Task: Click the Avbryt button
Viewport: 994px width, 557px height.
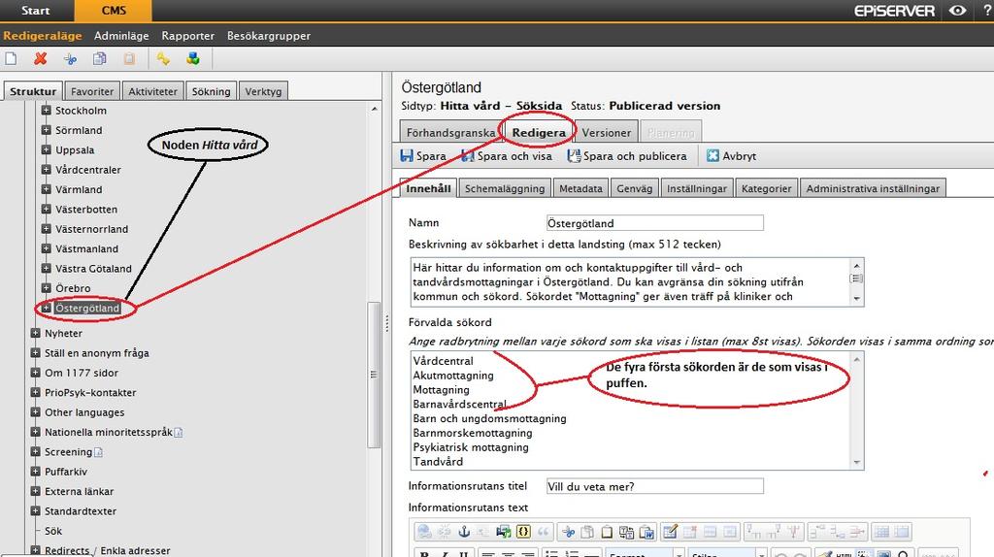Action: point(731,156)
